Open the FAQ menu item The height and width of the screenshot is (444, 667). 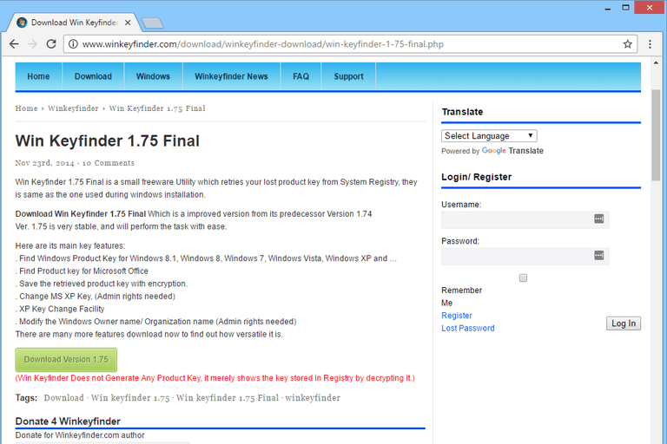tap(300, 76)
